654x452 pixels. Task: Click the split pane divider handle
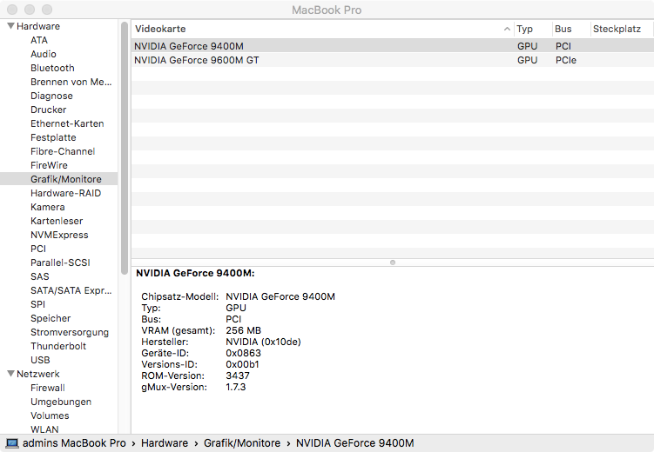(x=393, y=263)
